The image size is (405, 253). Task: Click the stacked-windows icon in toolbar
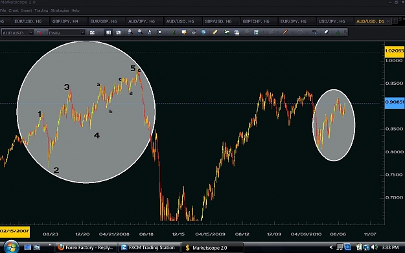[237, 32]
